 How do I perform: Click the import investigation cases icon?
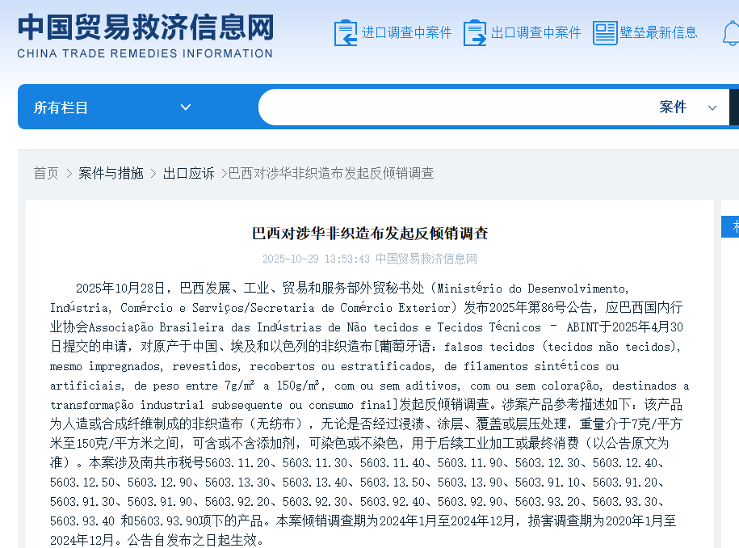[346, 33]
